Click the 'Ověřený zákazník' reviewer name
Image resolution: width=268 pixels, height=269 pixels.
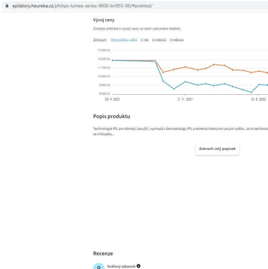[x=121, y=266]
